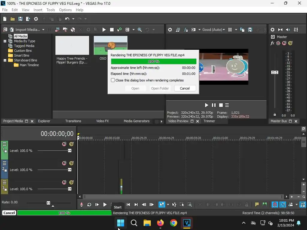Screen dimensions: 307x230
Task: Open Master Bus audio properties gear
Action: tap(272, 30)
